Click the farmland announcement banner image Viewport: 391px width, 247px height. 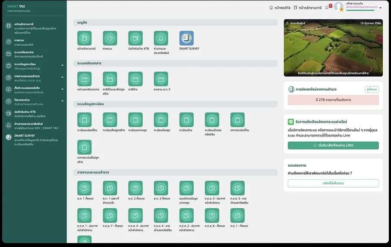(x=333, y=48)
